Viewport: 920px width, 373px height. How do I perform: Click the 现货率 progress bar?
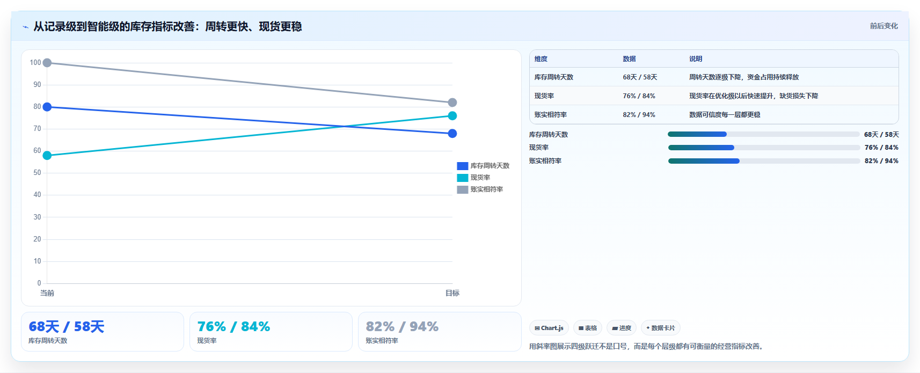(x=764, y=148)
